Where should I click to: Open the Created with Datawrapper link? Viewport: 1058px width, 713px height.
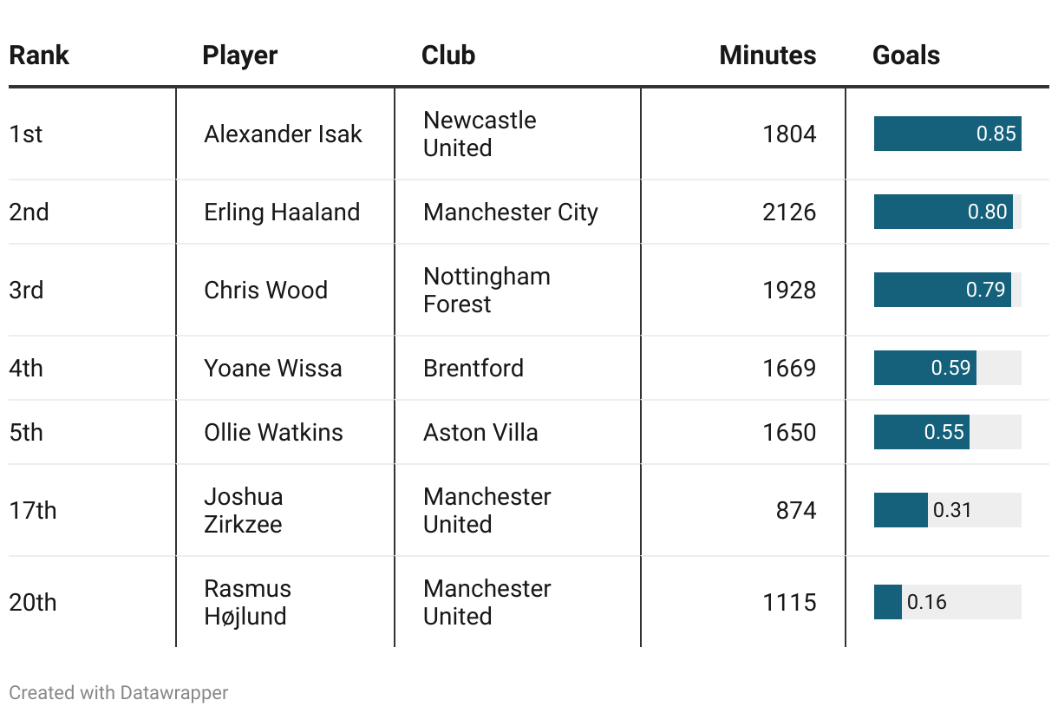click(x=119, y=692)
